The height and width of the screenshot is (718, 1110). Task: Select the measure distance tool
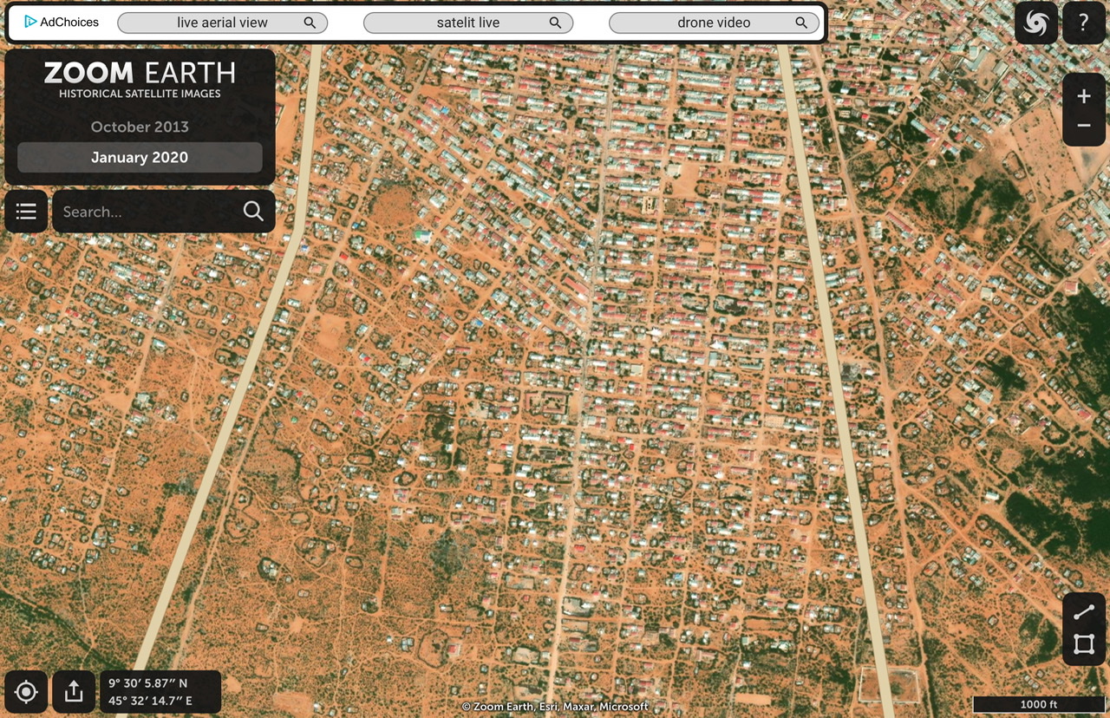pos(1083,612)
